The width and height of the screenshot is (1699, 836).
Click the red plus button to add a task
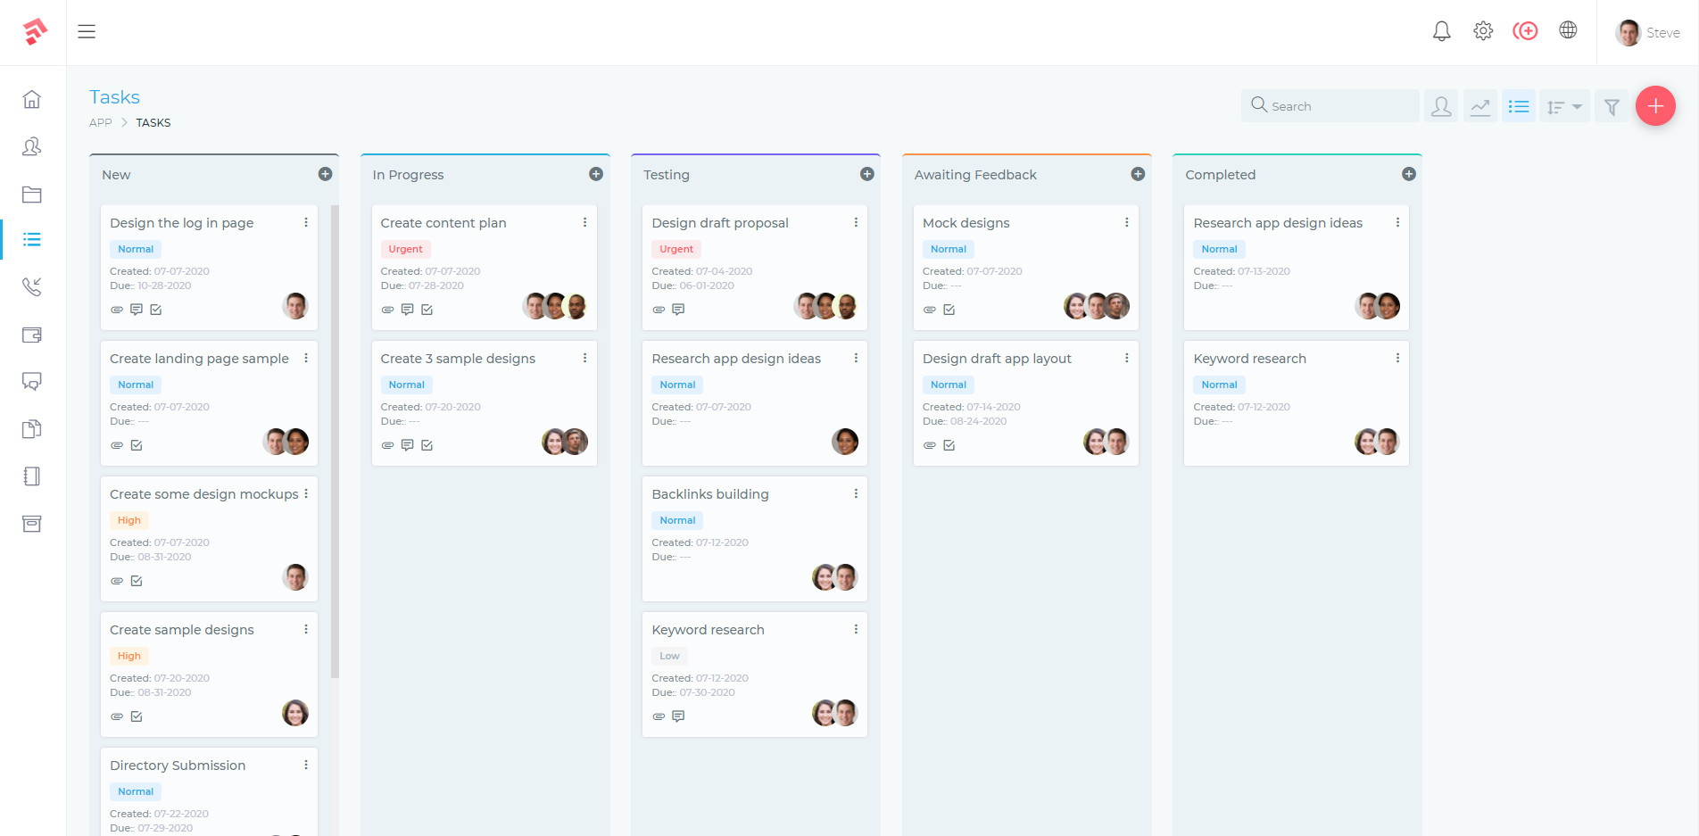coord(1655,105)
